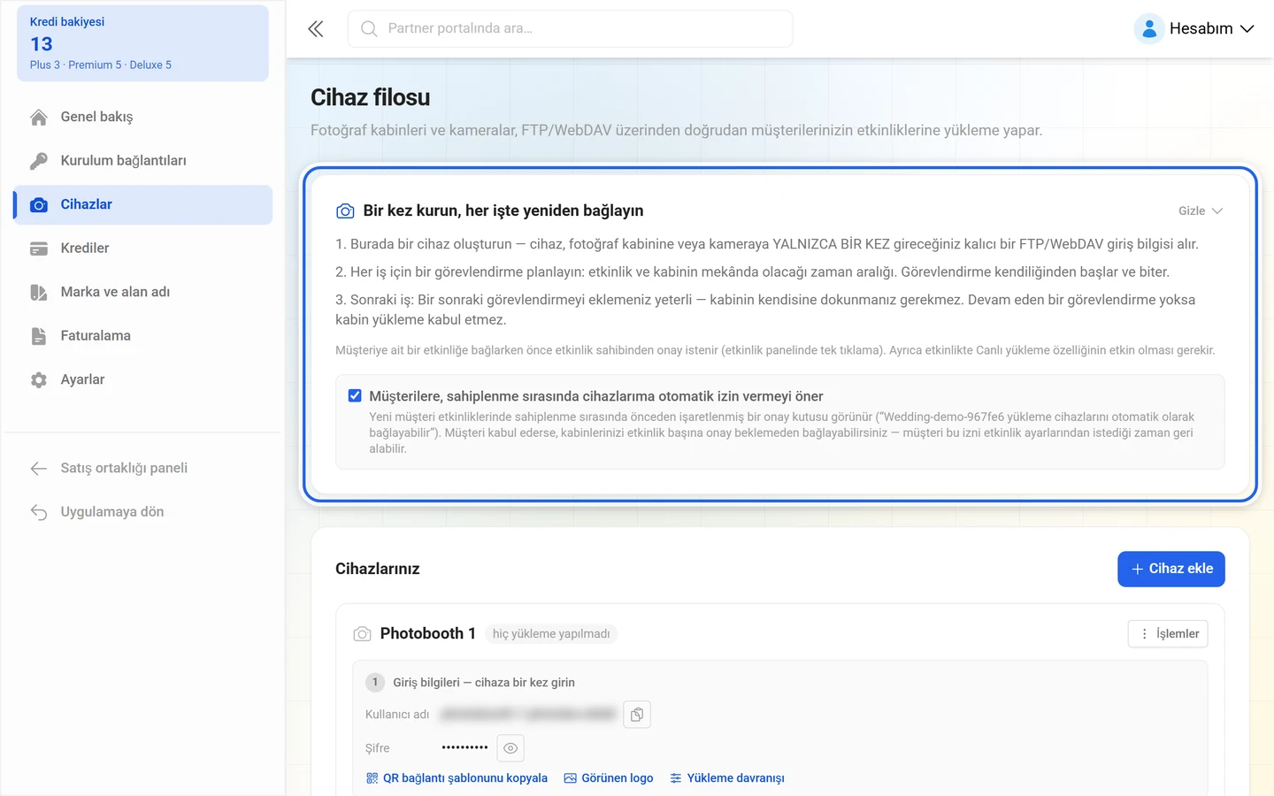The width and height of the screenshot is (1274, 796).
Task: Focus the Partner portalında ara search field
Action: 571,29
